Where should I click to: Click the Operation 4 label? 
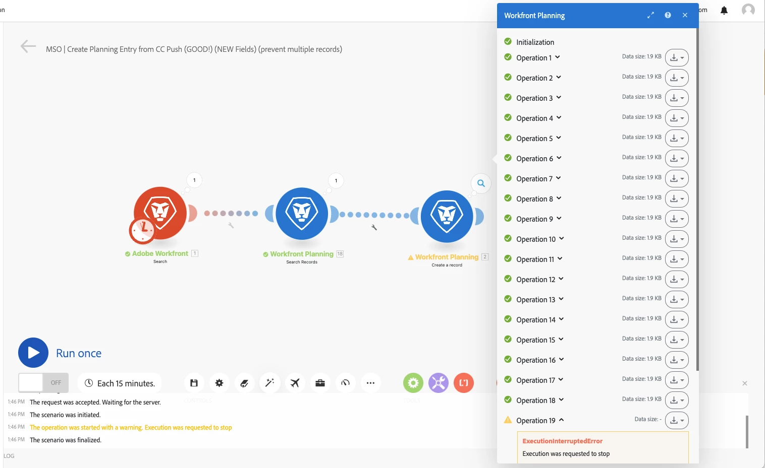tap(534, 118)
